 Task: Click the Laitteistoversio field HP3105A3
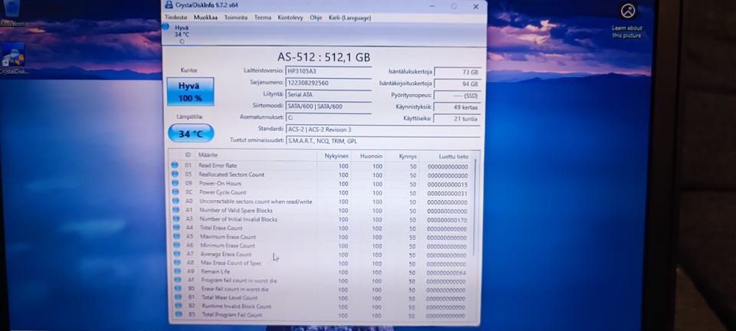tap(328, 70)
